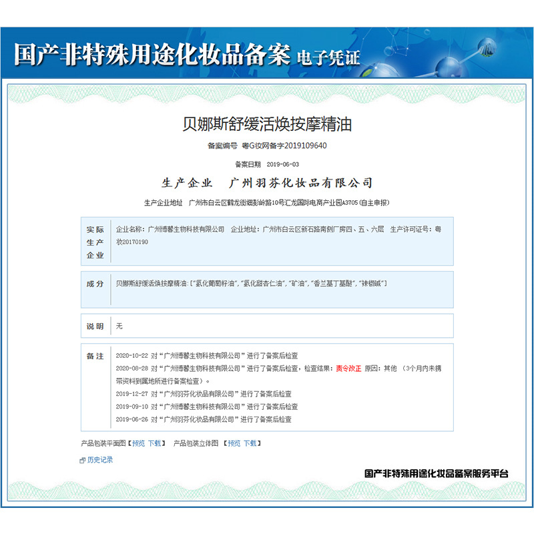Click the 备注 section label
This screenshot has width=534, height=534.
point(95,356)
